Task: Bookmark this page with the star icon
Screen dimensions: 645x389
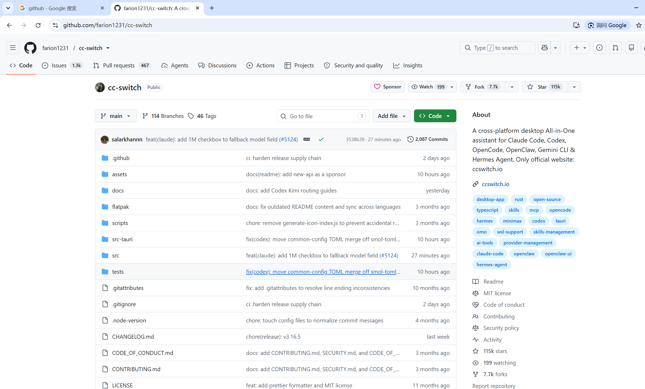Action: click(639, 25)
